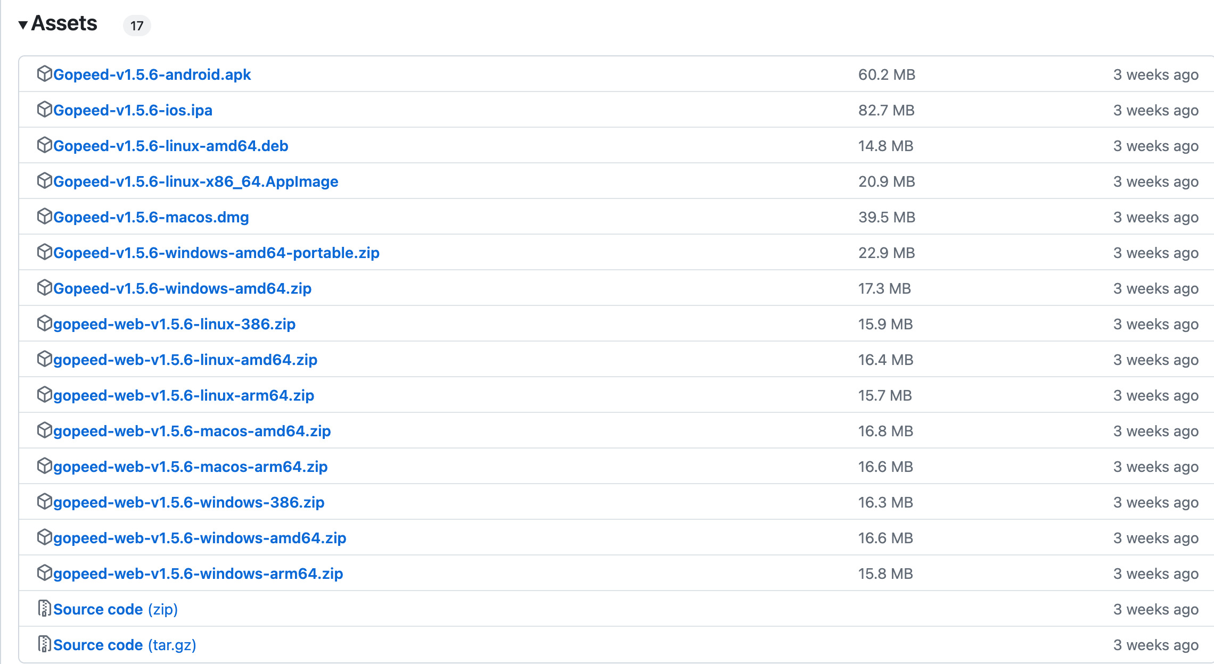Download Gopeed-v1.5.6-windows-amd64-portable.zip
The image size is (1214, 664).
pyautogui.click(x=216, y=253)
